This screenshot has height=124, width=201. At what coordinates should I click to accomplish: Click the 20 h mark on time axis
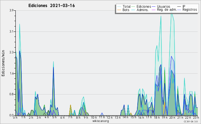[x=171, y=117]
